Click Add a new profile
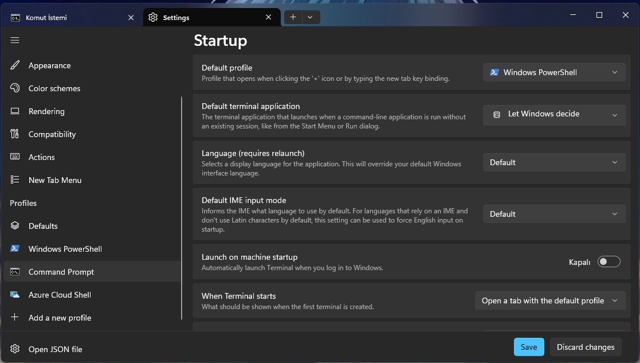 (92, 317)
